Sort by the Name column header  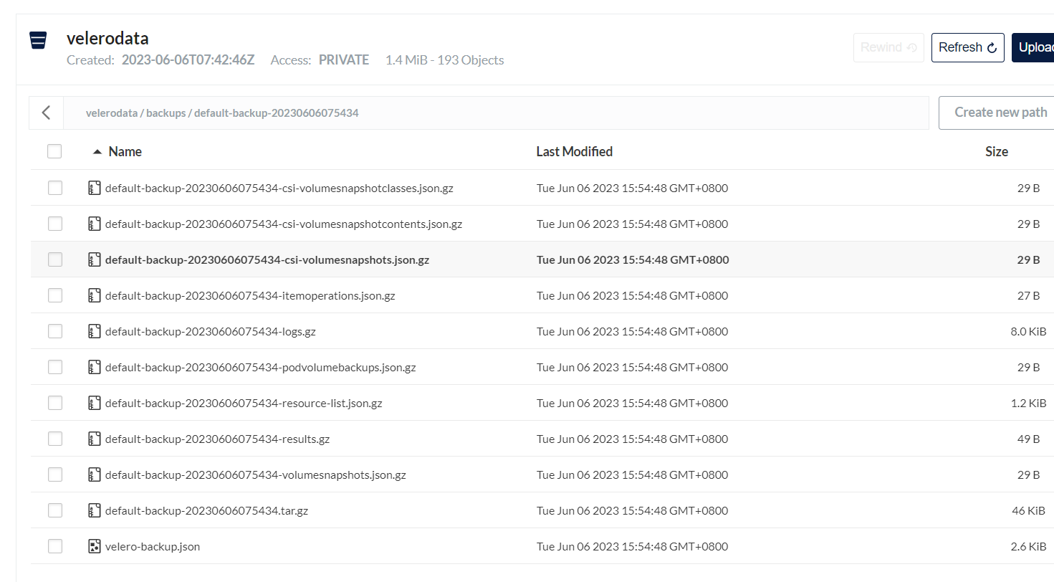pos(125,152)
